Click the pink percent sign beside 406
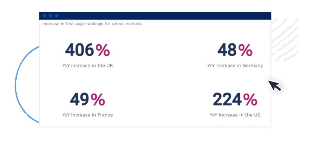The width and height of the screenshot is (310, 143). 102,50
